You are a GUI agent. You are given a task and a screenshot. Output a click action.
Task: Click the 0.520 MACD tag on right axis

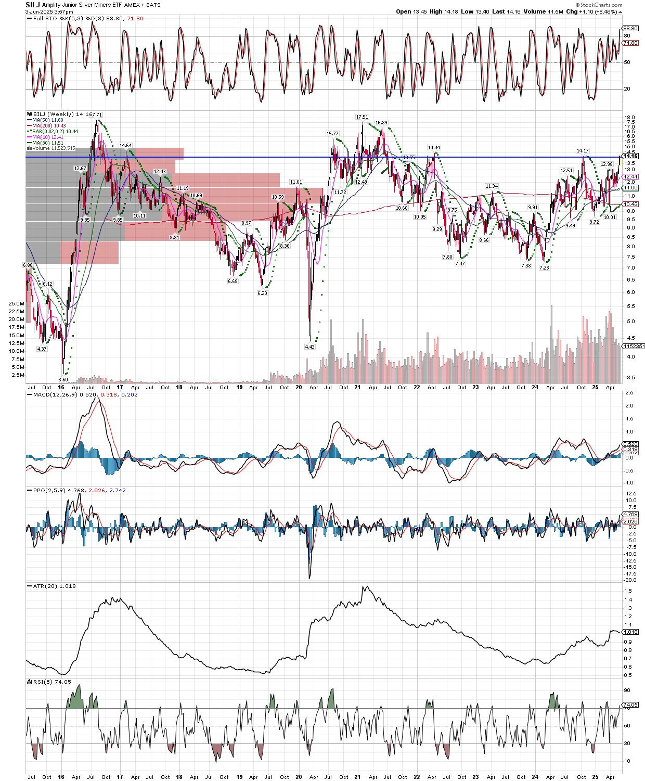[x=630, y=444]
